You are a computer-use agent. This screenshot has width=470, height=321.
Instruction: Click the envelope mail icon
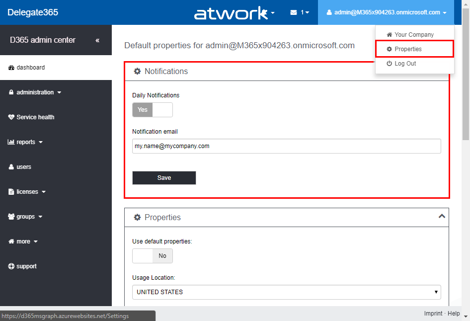[x=294, y=12]
